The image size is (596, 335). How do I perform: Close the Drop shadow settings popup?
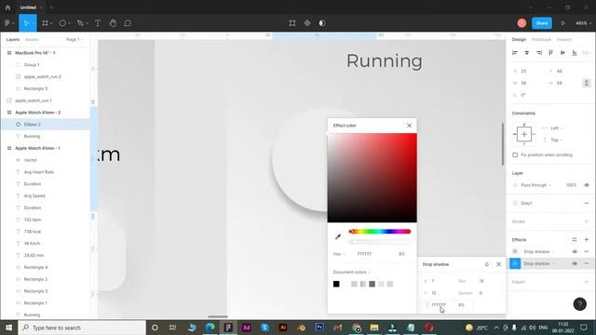click(x=499, y=264)
